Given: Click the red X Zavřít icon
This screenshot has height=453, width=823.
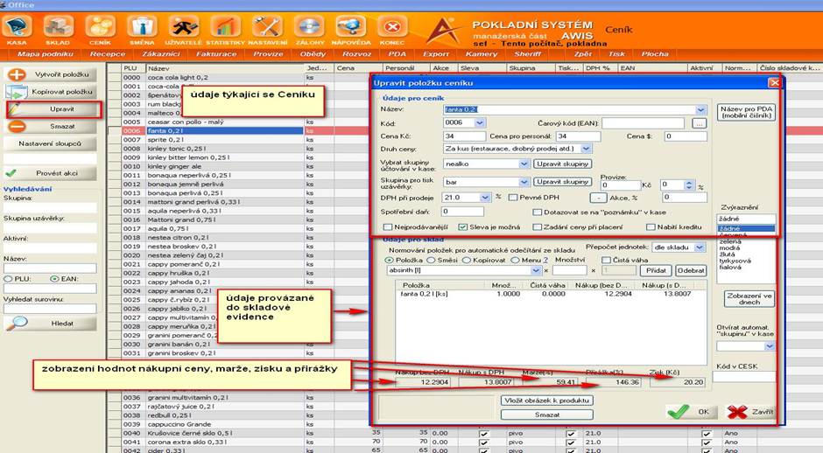Looking at the screenshot, I should coord(737,412).
